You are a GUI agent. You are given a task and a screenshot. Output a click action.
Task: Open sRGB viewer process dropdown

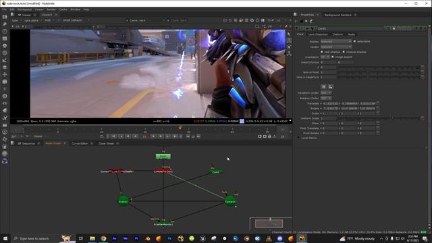tap(76, 20)
